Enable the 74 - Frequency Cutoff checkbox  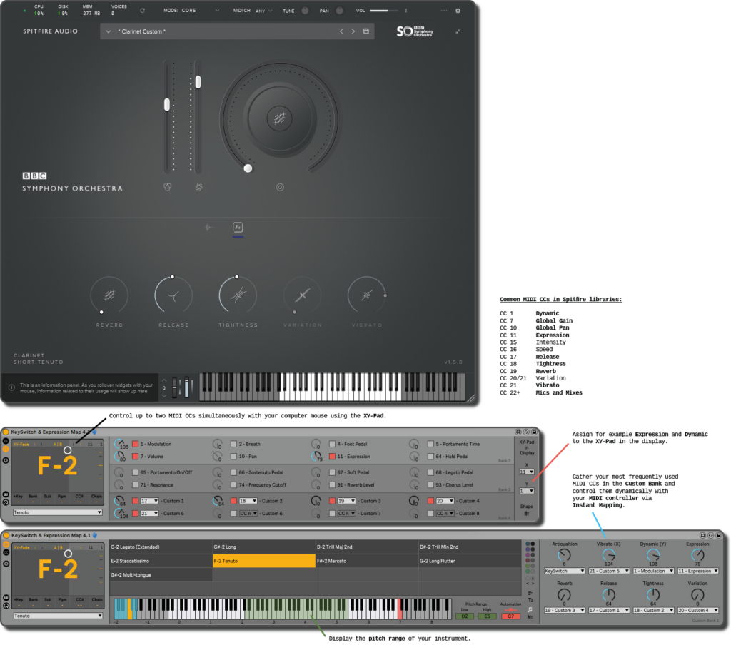pos(233,484)
